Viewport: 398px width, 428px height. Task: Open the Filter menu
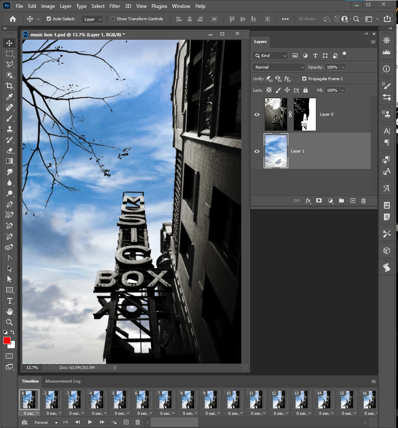115,6
